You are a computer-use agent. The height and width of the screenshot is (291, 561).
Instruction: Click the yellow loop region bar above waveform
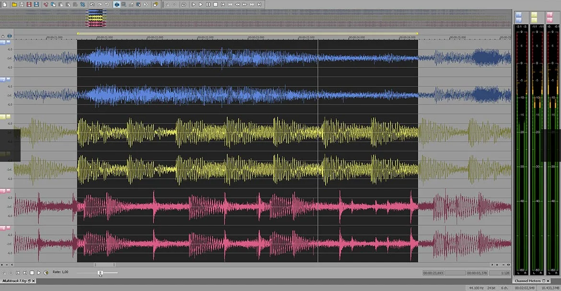tap(247, 34)
